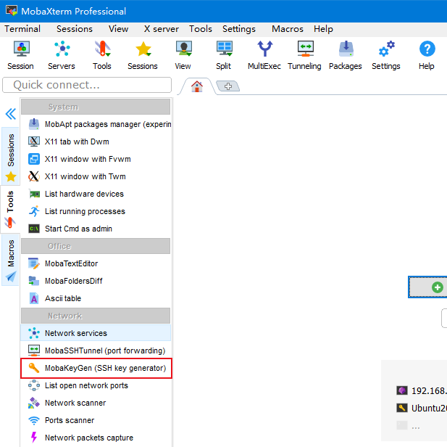The image size is (447, 447).
Task: Click the Quick connect input field
Action: click(87, 85)
